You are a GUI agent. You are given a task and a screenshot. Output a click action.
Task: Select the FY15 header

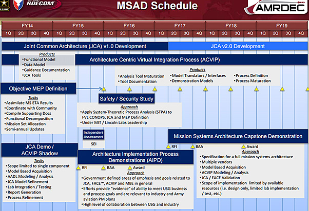coord(78,26)
